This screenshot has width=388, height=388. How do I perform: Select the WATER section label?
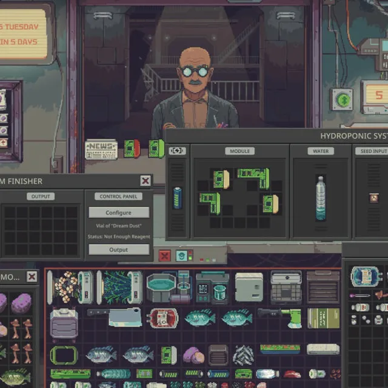pos(321,151)
